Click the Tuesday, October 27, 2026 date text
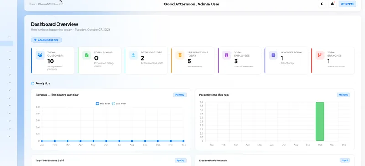This screenshot has height=166, width=365. click(93, 30)
